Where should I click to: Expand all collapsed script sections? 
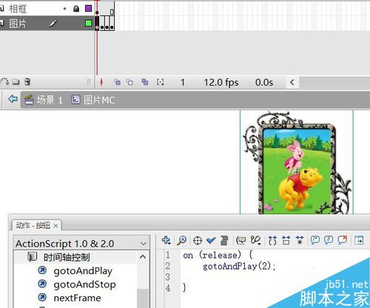click(300, 240)
